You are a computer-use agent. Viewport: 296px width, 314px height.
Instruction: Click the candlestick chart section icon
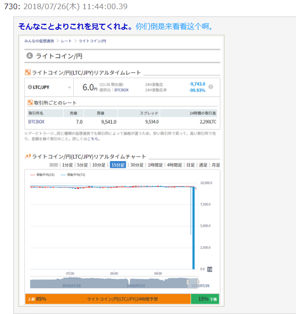pos(27,157)
